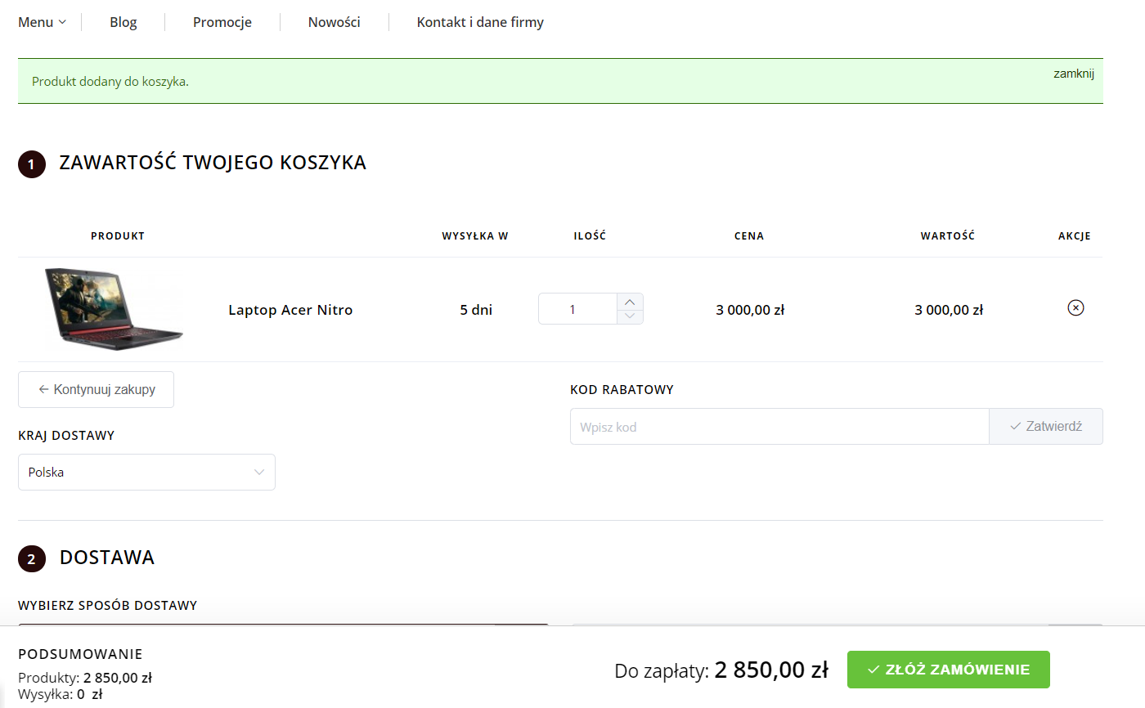Confirm discount code with Zatwierdź
The height and width of the screenshot is (708, 1145).
pos(1045,427)
